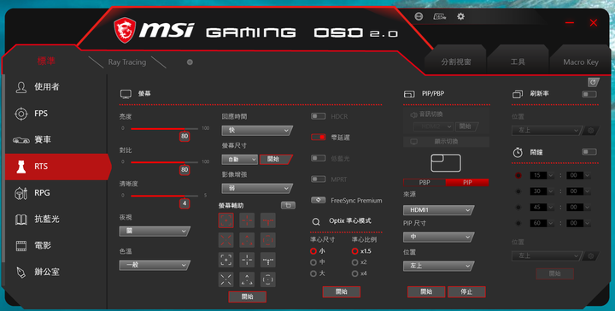Select 大 crosshair size radio
615x311 pixels.
313,273
